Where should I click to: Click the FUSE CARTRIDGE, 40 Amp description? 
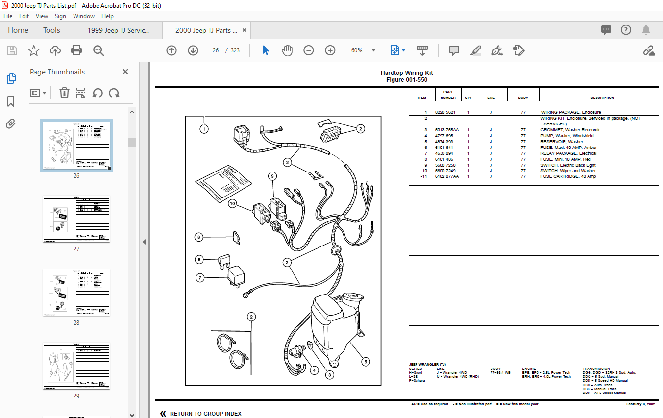[568, 176]
